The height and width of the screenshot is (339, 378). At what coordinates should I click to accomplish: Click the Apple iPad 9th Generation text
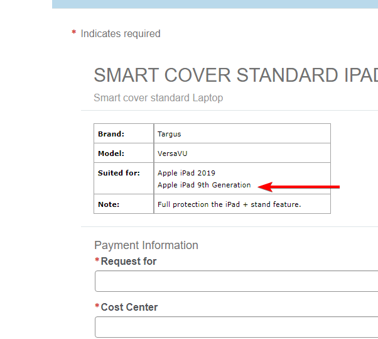(x=204, y=185)
